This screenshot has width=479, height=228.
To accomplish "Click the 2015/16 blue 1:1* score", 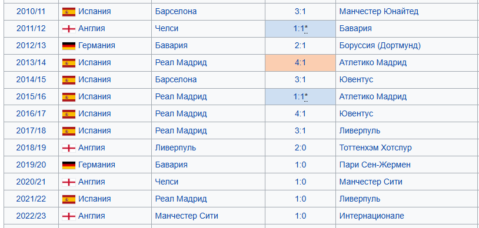I will pos(300,97).
